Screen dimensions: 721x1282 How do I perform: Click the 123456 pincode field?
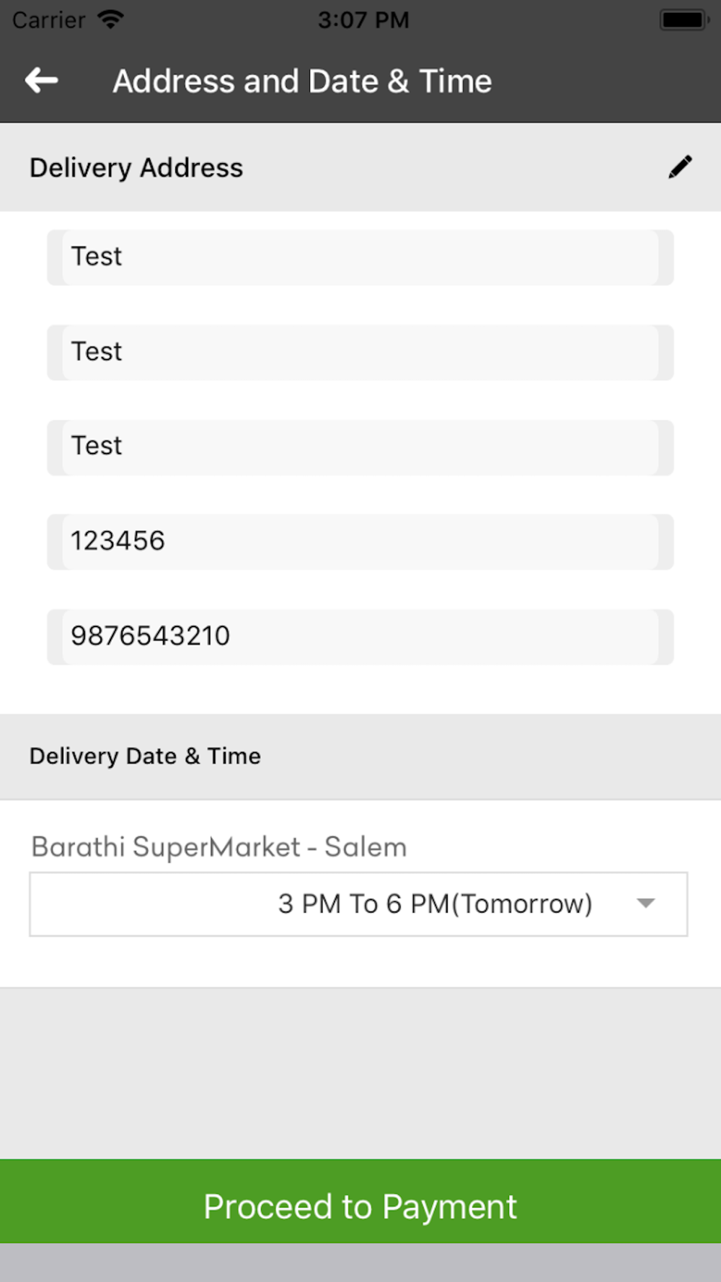(360, 541)
